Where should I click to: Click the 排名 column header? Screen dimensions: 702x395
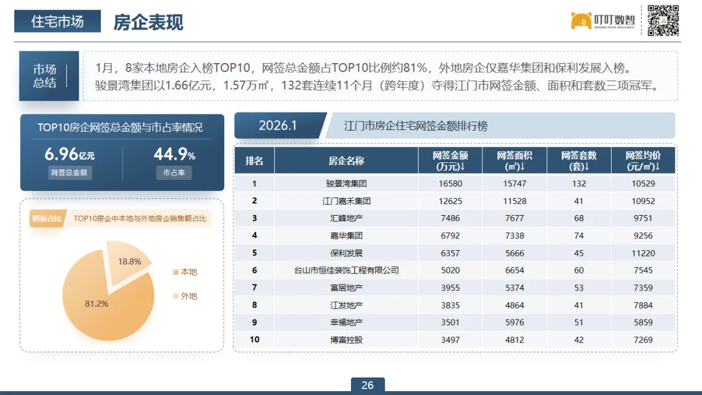[254, 160]
